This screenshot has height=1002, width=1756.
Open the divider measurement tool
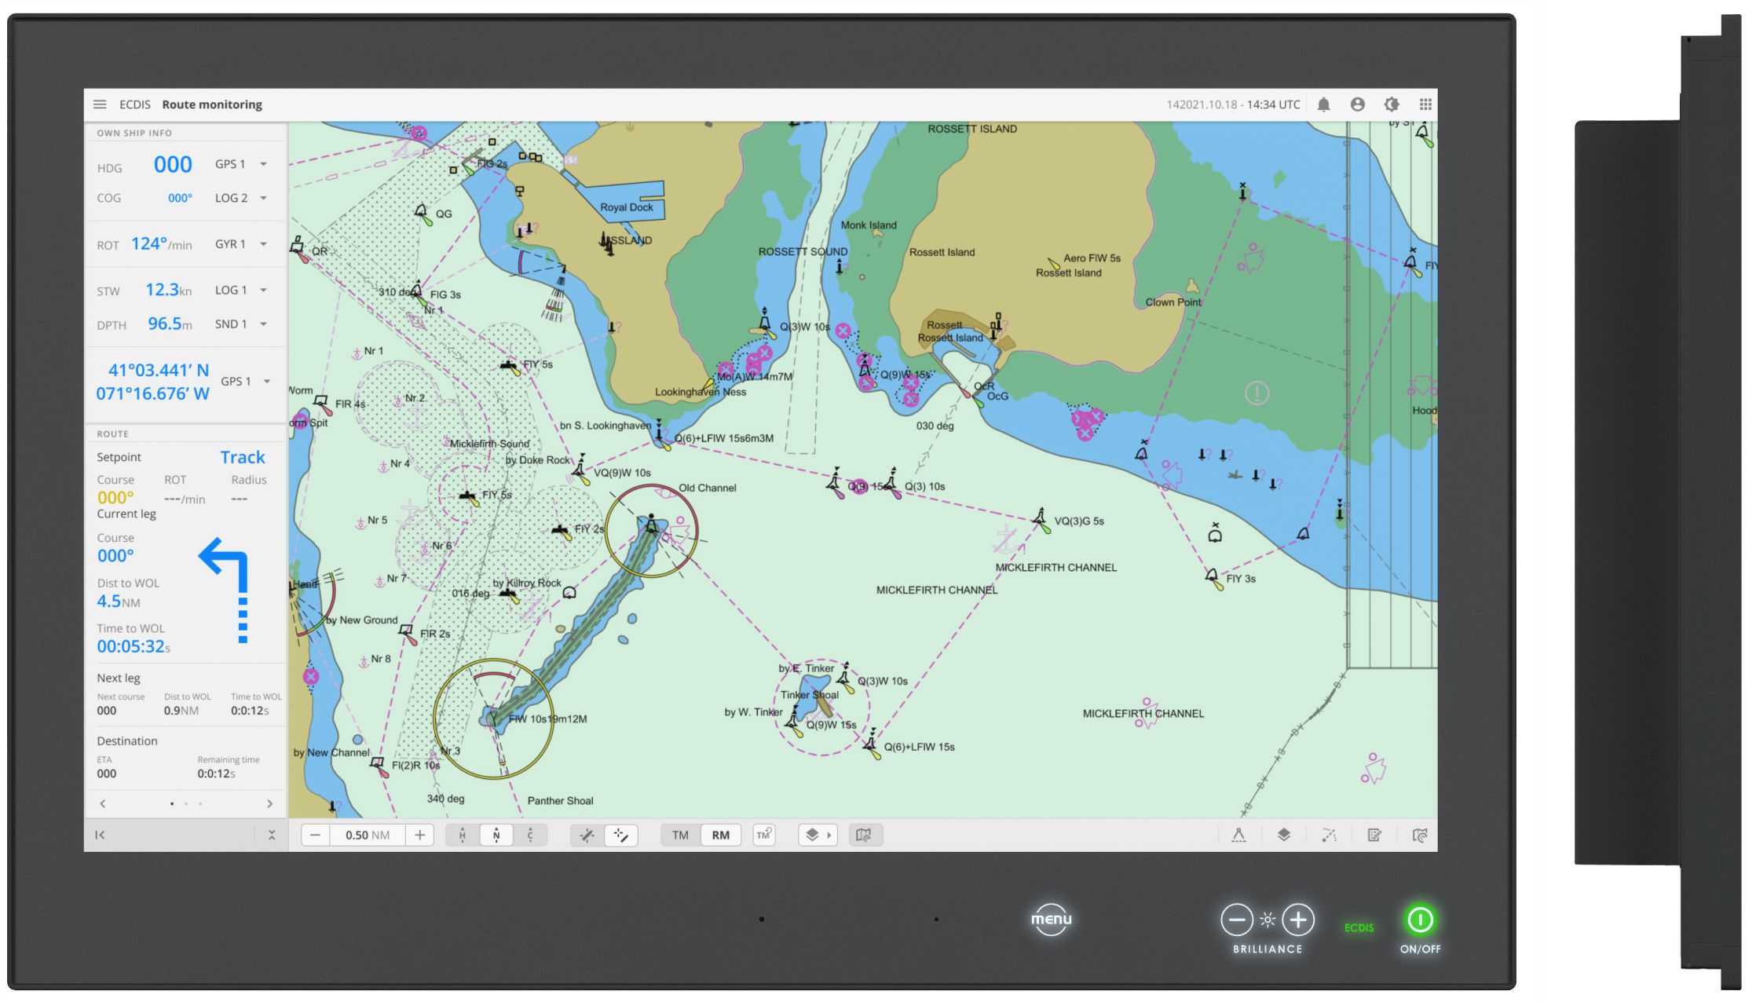click(1238, 835)
